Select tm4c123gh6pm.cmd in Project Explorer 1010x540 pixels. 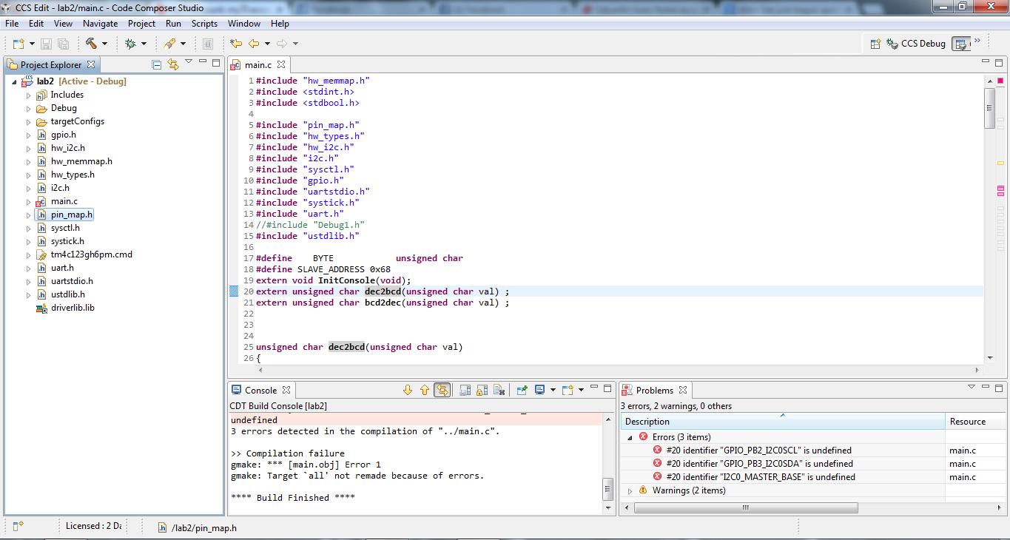pos(91,254)
